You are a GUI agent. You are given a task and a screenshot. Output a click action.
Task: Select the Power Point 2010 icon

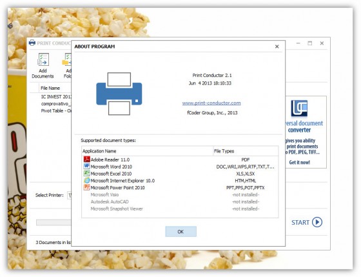coord(86,187)
